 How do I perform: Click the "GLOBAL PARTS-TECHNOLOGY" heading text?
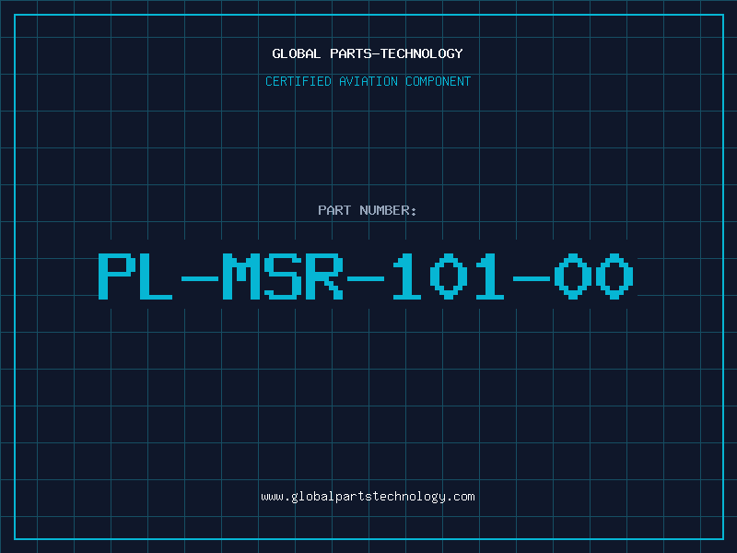[x=368, y=53]
